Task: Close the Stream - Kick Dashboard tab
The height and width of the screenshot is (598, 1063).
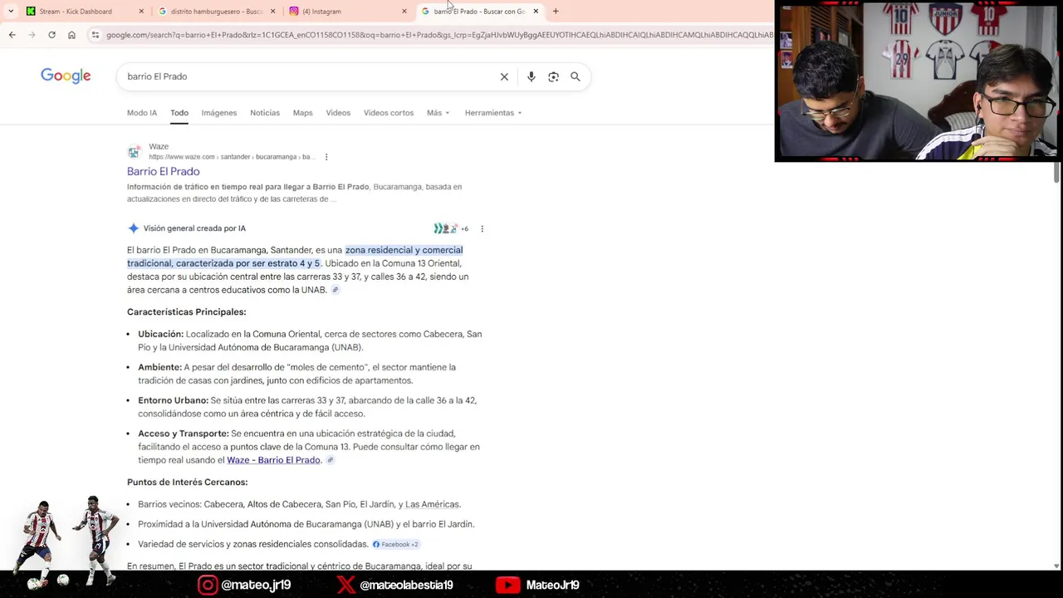Action: coord(141,12)
